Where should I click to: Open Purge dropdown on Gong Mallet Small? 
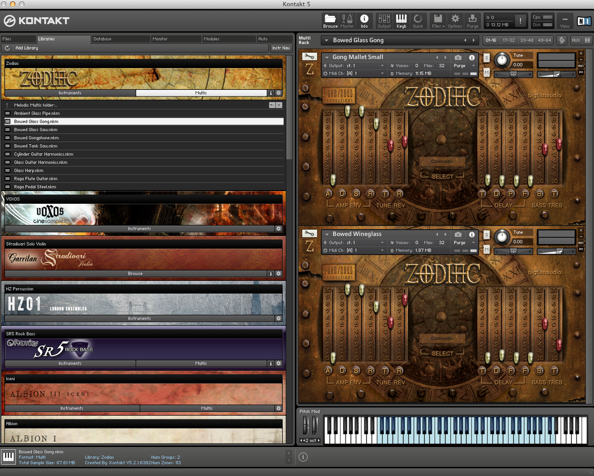[473, 66]
